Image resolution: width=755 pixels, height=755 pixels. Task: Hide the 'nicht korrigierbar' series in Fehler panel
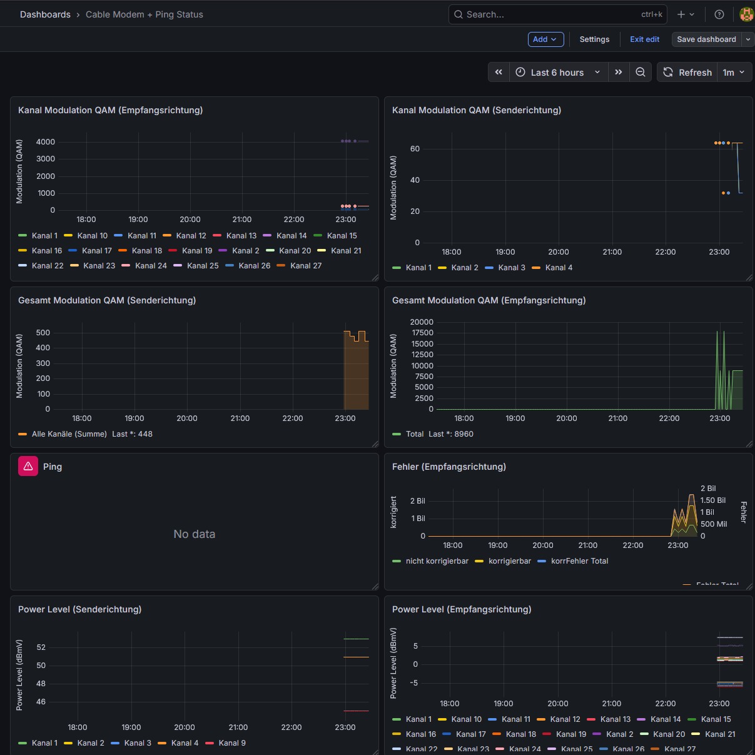click(437, 561)
